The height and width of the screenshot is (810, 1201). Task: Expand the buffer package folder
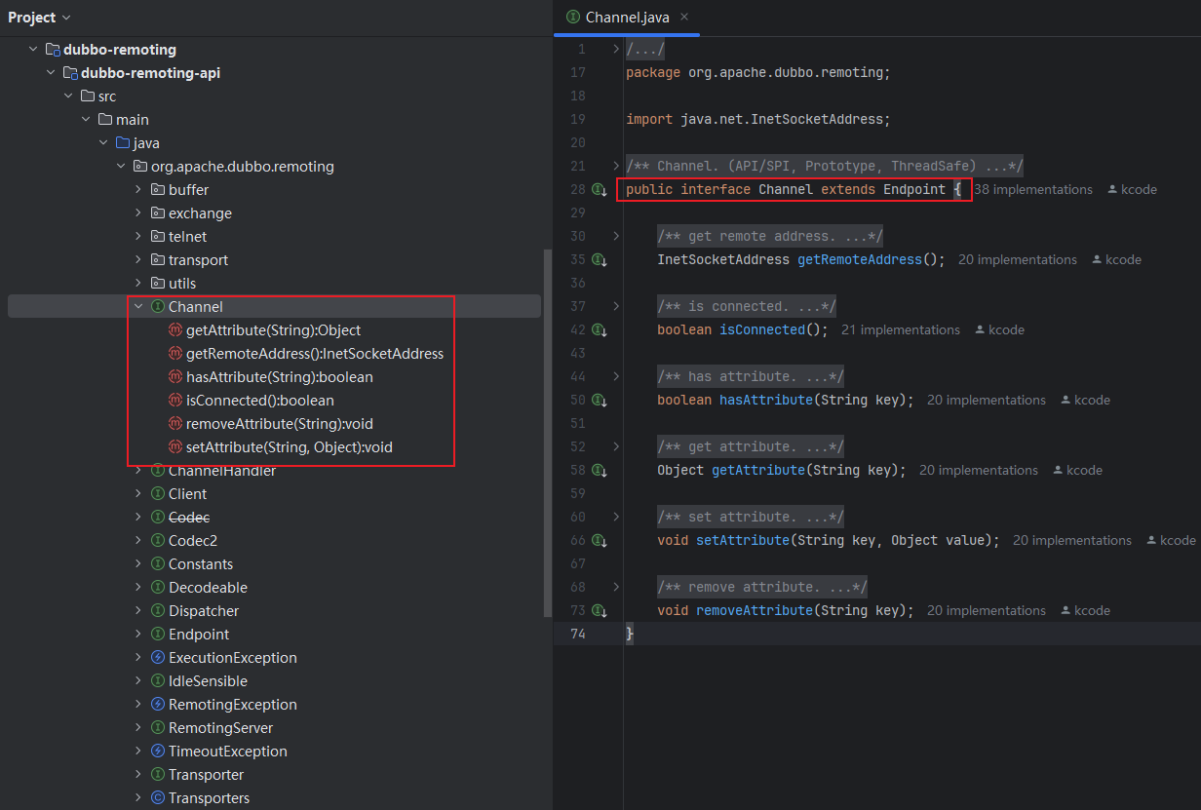[x=138, y=190]
